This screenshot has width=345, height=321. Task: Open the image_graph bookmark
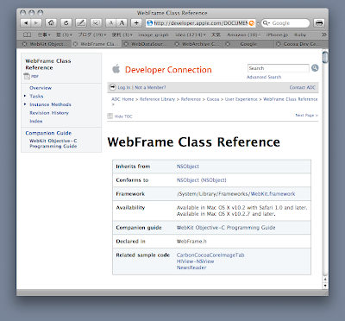[154, 35]
